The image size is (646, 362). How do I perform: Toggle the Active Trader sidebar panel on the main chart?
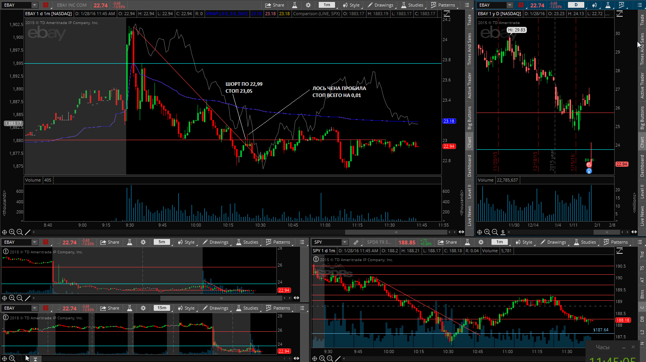coord(469,85)
